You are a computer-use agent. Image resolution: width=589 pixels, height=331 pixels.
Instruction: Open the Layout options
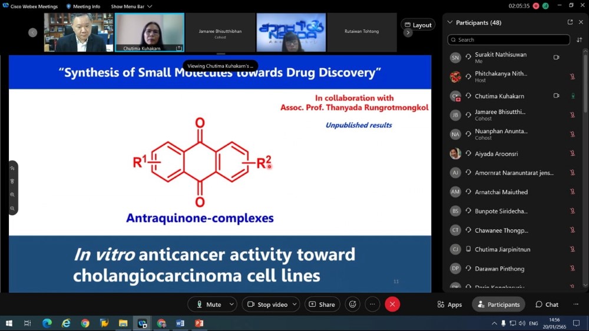418,25
